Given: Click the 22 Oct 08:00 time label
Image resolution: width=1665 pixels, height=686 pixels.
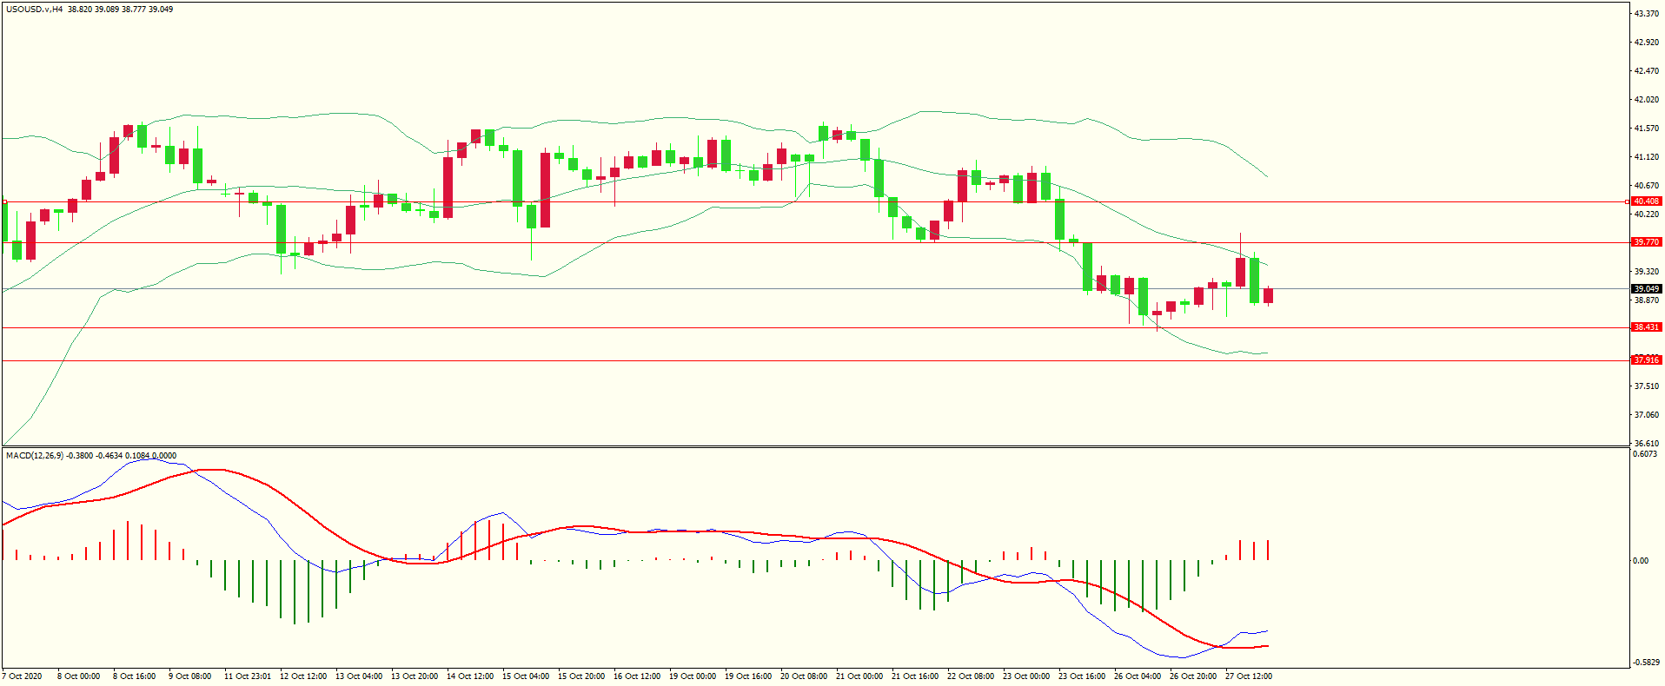Looking at the screenshot, I should click(971, 676).
